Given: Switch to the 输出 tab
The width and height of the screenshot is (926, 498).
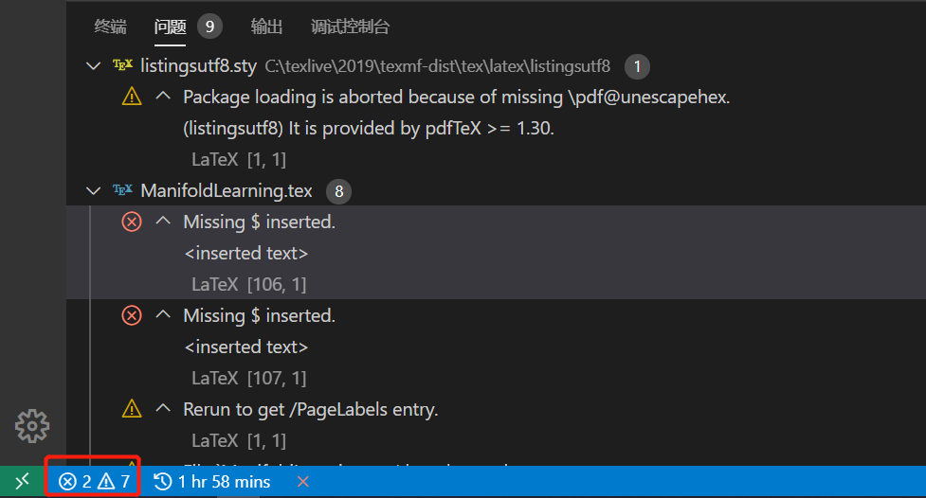Looking at the screenshot, I should (x=266, y=27).
